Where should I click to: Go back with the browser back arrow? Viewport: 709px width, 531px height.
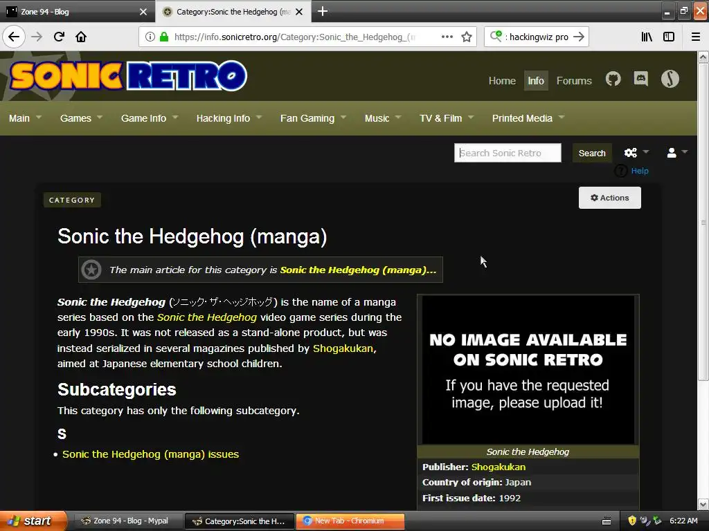click(14, 37)
